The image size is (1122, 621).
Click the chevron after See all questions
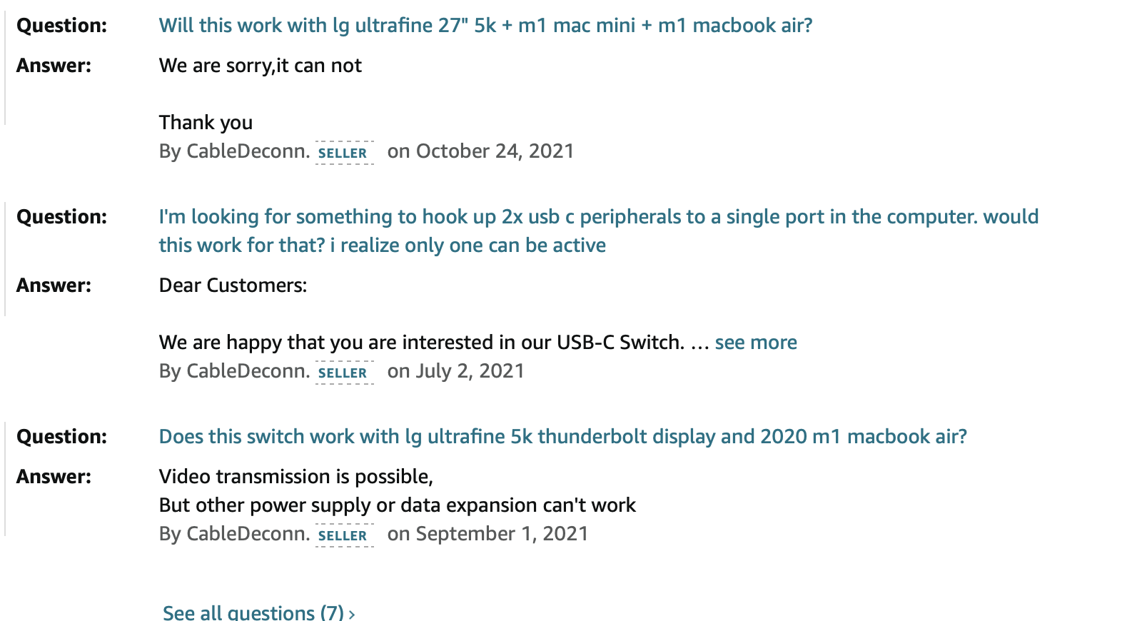coord(352,614)
